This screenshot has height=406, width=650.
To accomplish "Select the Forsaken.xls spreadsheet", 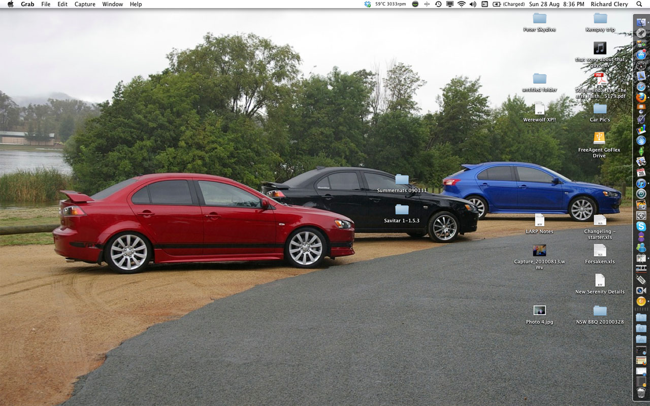I will 600,250.
